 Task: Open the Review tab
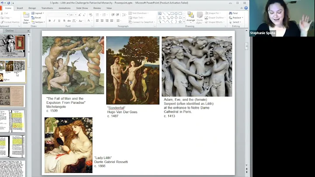[97, 8]
